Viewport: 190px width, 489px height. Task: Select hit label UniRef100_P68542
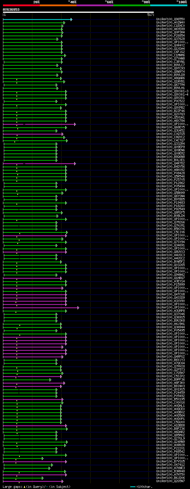[x=170, y=452]
